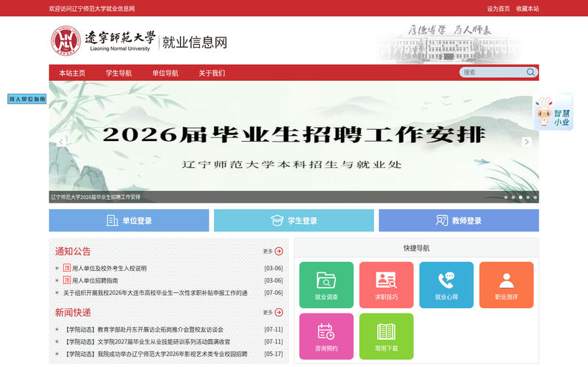Open news 文学院2027届毕业生从业技能研训
This screenshot has width=588, height=367.
coord(146,342)
